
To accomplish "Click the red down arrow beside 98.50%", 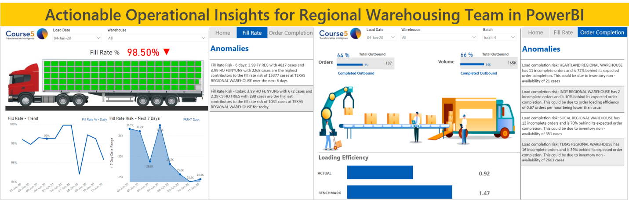I will tap(166, 52).
